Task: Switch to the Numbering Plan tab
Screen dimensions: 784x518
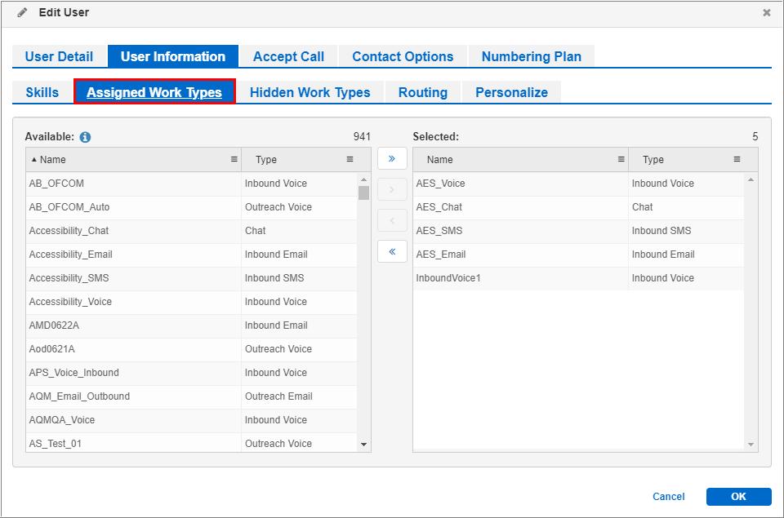Action: tap(532, 56)
